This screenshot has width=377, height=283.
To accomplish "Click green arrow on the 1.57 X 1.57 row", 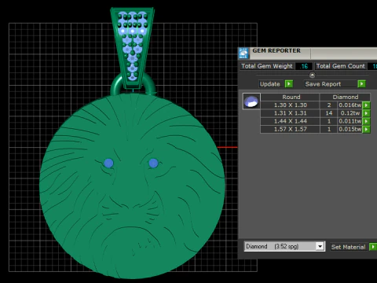I will click(x=366, y=129).
